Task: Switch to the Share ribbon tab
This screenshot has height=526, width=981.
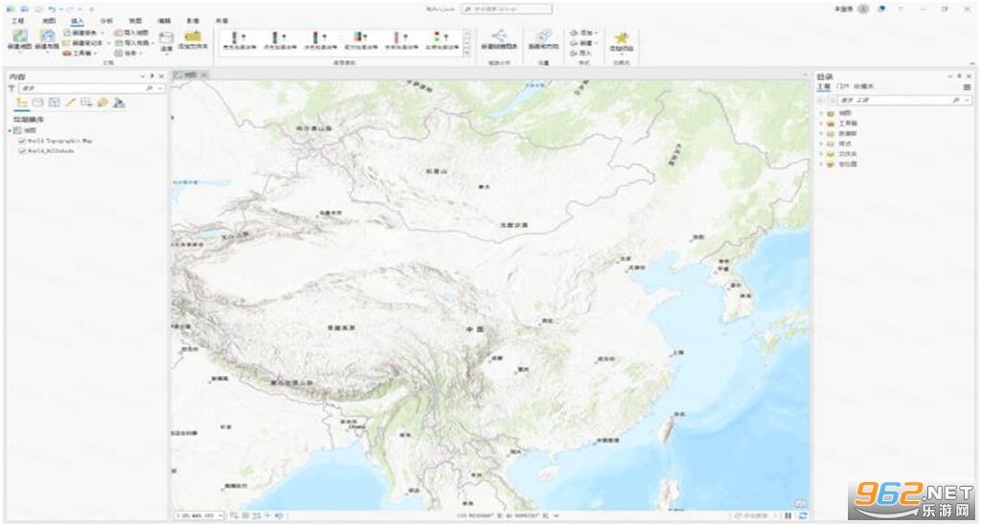Action: [222, 21]
